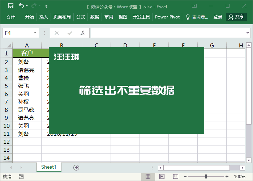Open the Power Pivot ribbon tab
The width and height of the screenshot is (253, 181).
[x=167, y=17]
